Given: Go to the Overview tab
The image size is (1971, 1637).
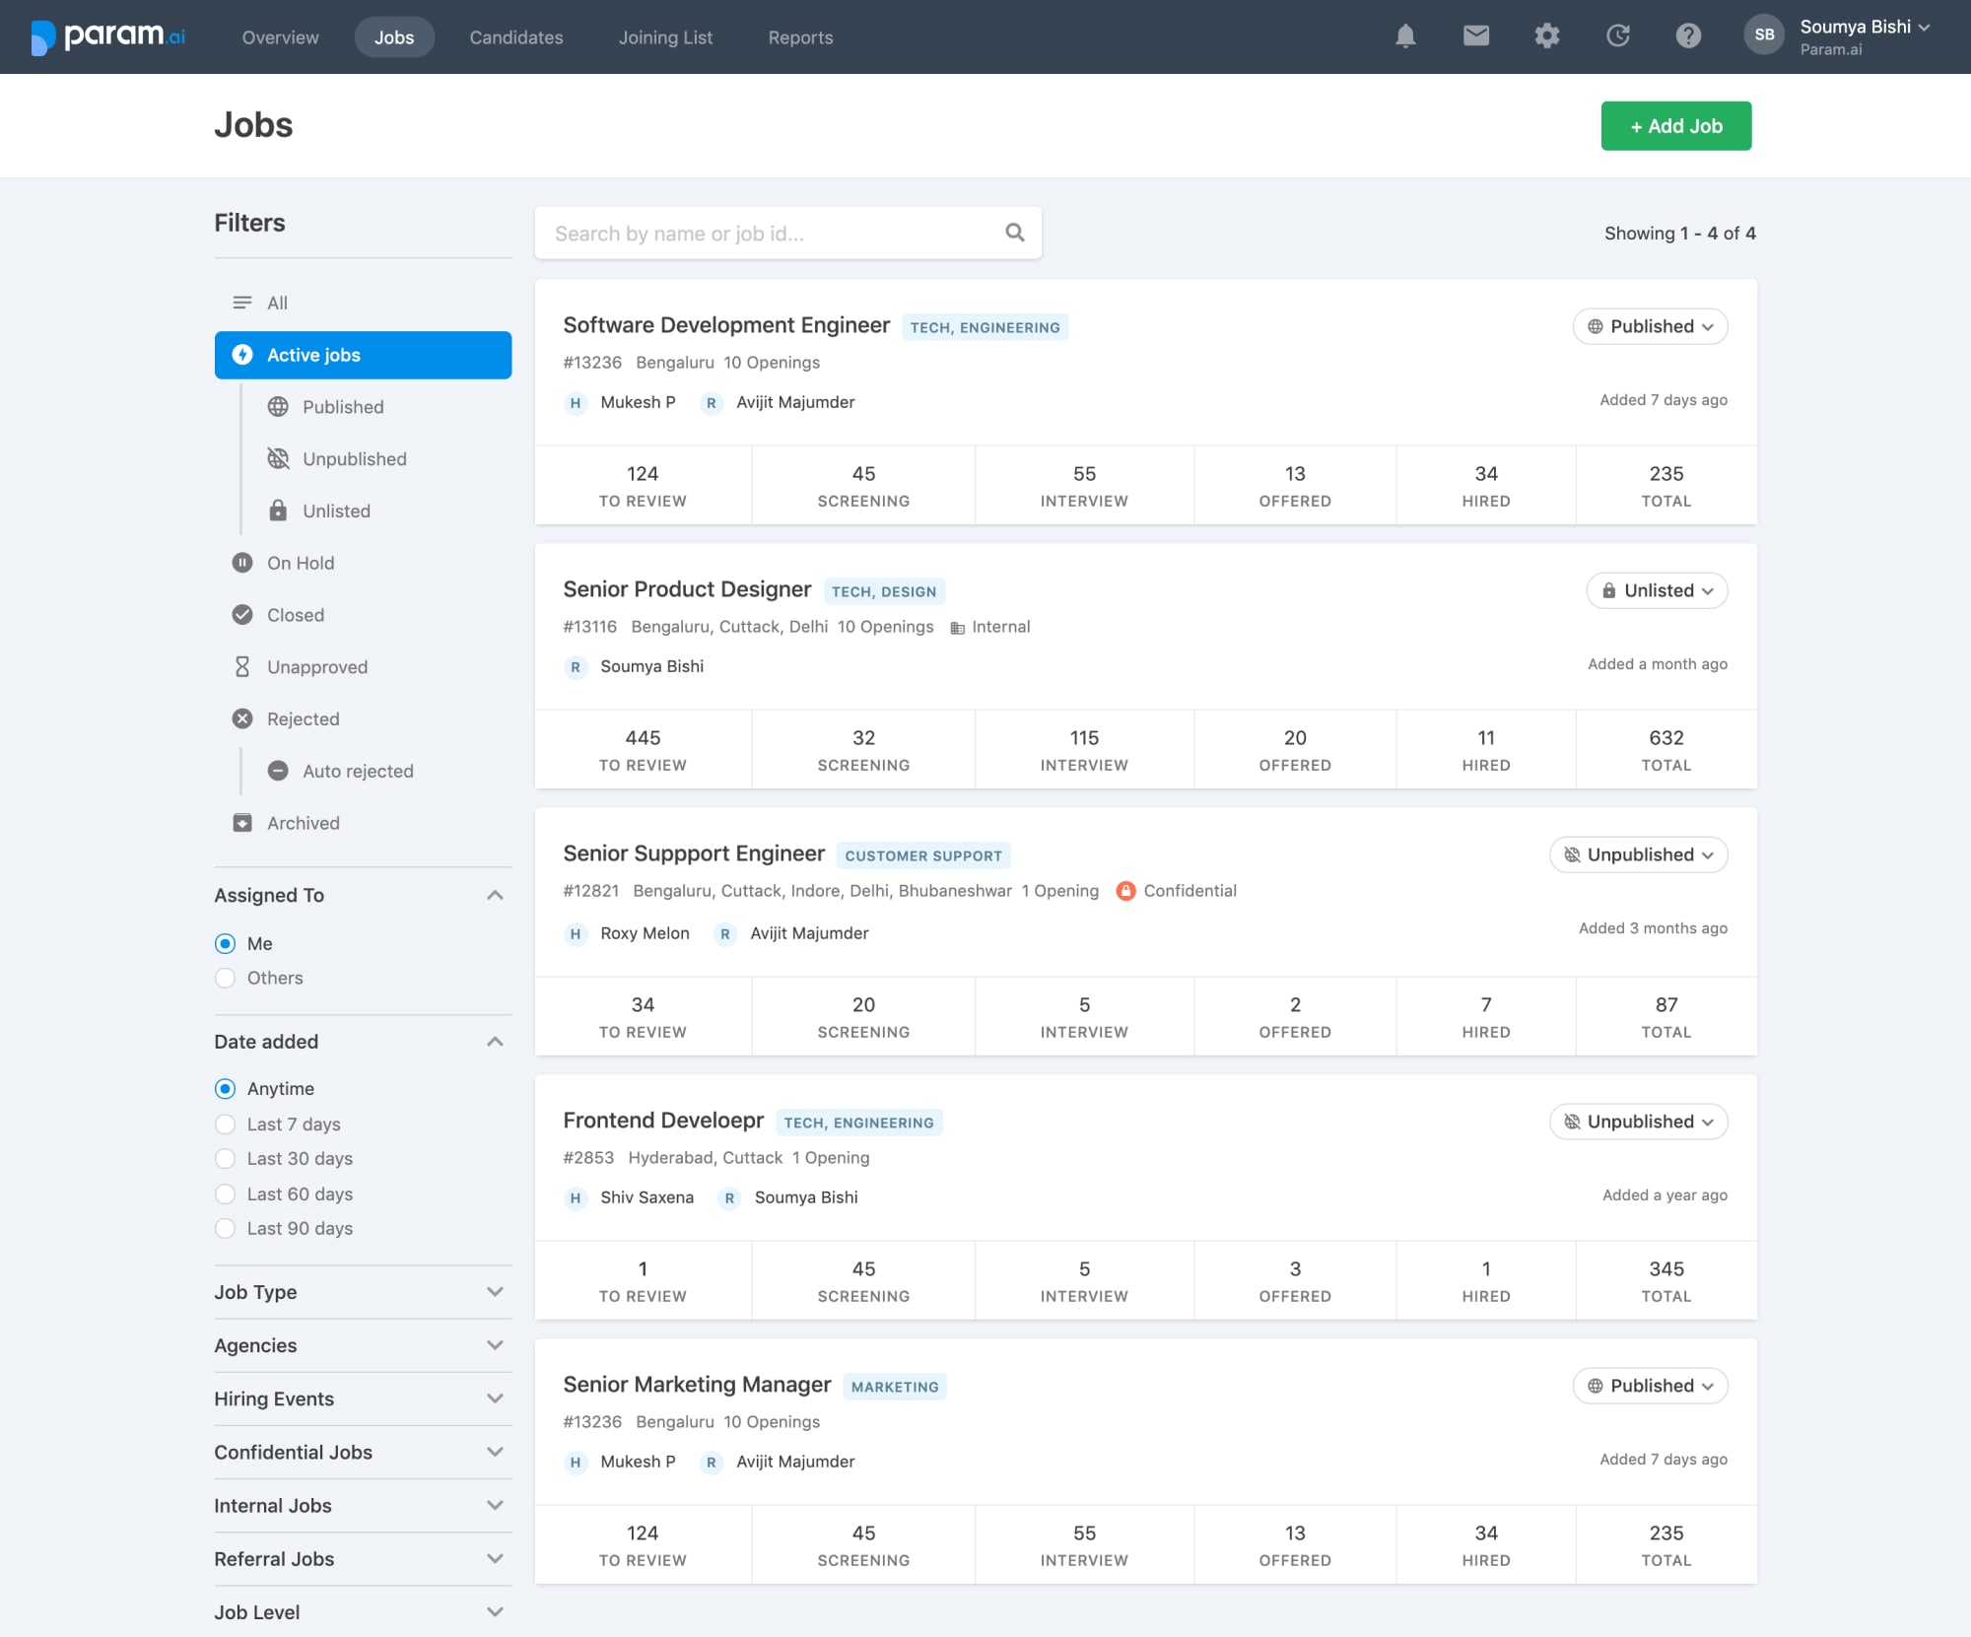Looking at the screenshot, I should [280, 37].
